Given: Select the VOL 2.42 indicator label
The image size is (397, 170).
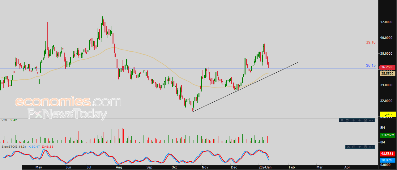Looking at the screenshot, I should 9,120.
